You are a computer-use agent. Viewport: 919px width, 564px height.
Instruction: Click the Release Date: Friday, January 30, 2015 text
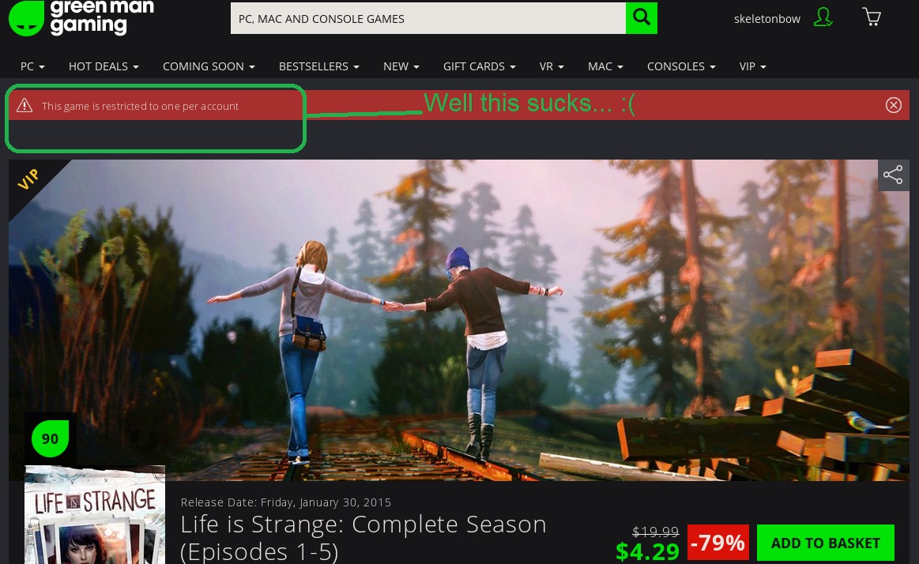[286, 502]
